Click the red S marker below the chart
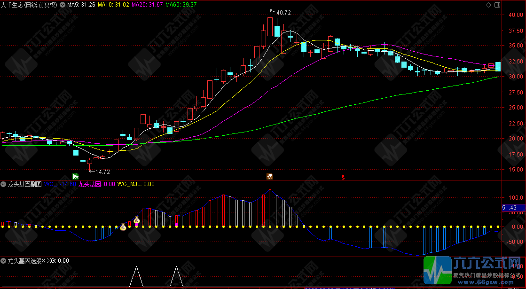 (343, 177)
